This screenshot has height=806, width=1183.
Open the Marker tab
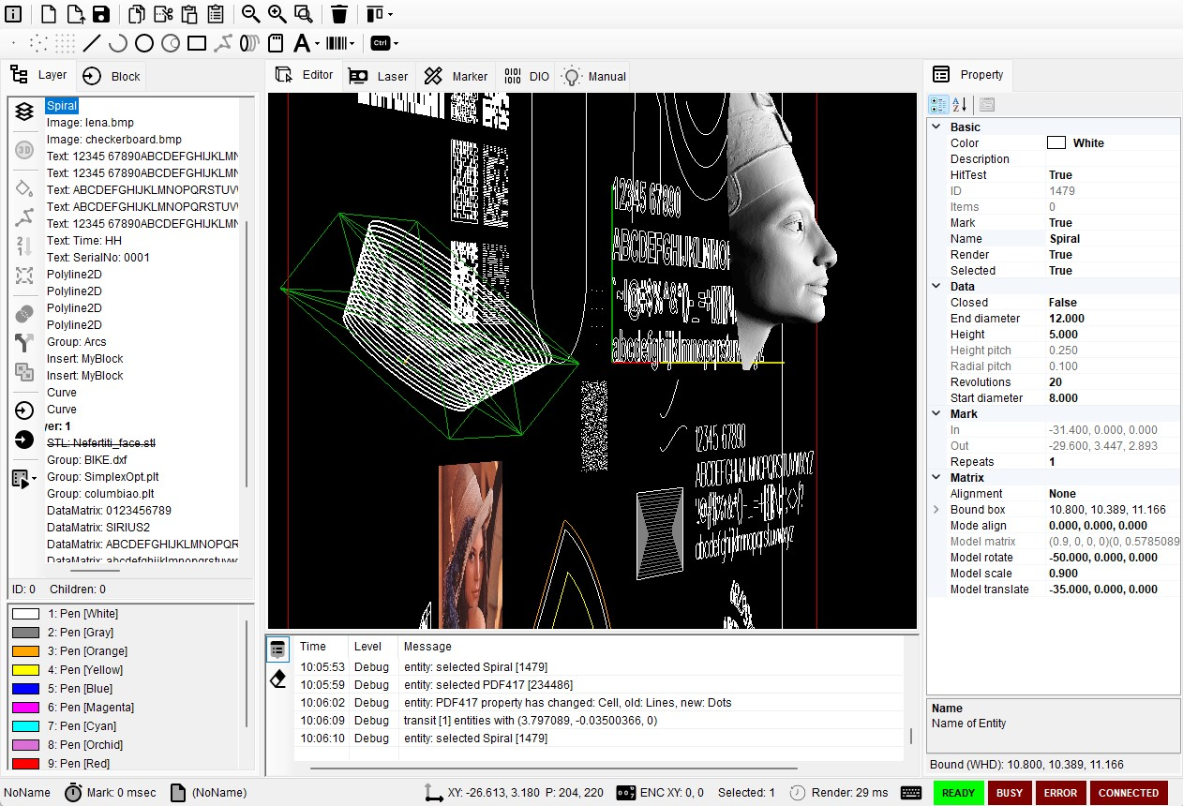[456, 77]
